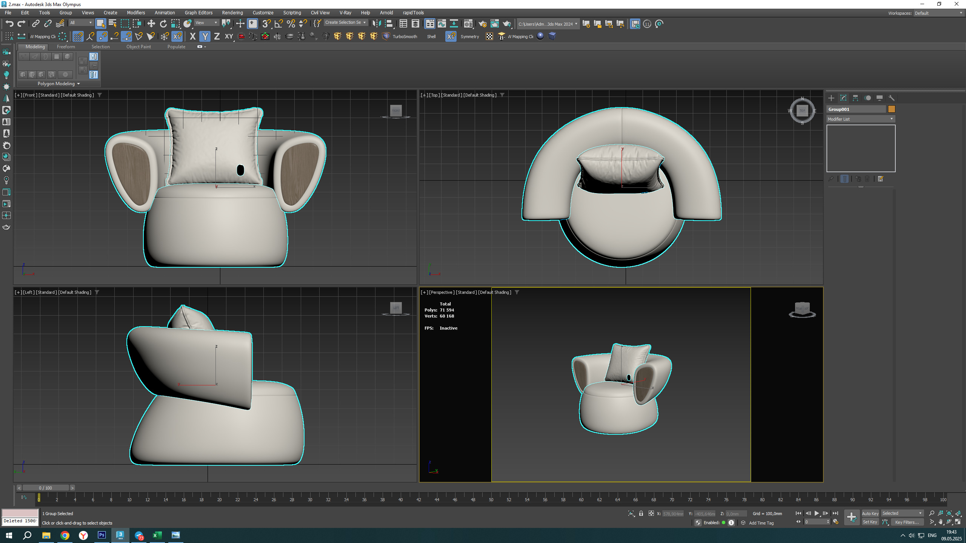Open Create Selection Set dropdown
The image size is (966, 543).
point(345,23)
